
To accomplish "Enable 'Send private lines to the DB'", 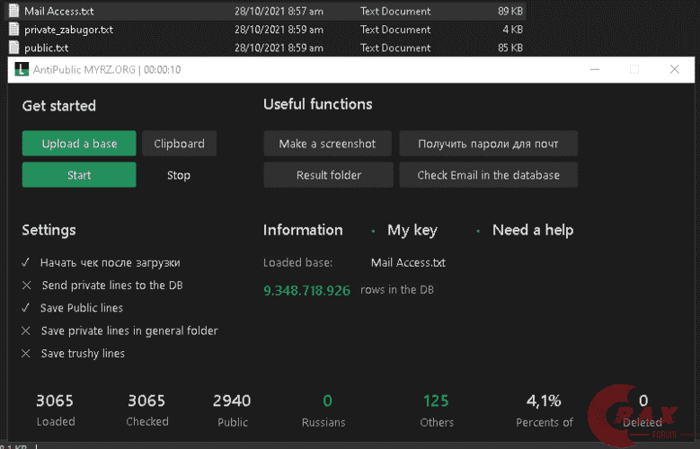I will [x=27, y=286].
